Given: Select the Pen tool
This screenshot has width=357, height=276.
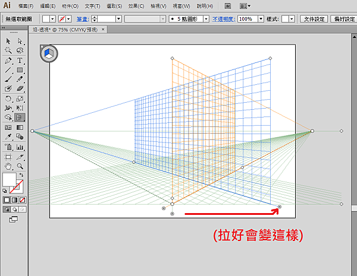Looking at the screenshot, I should pyautogui.click(x=8, y=61).
